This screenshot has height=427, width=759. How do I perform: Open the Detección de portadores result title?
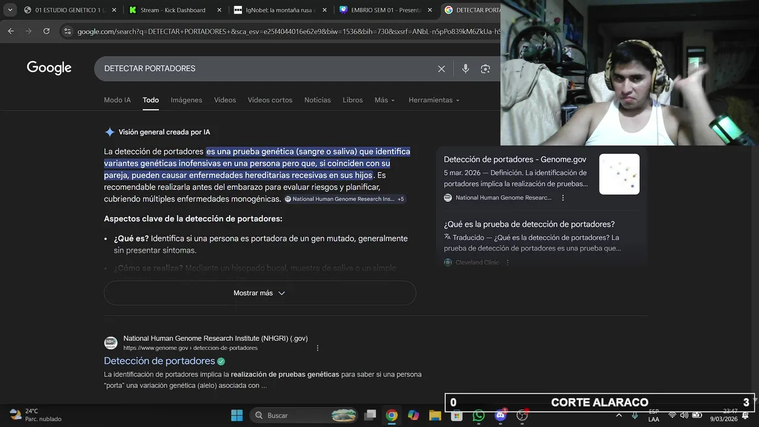click(159, 361)
